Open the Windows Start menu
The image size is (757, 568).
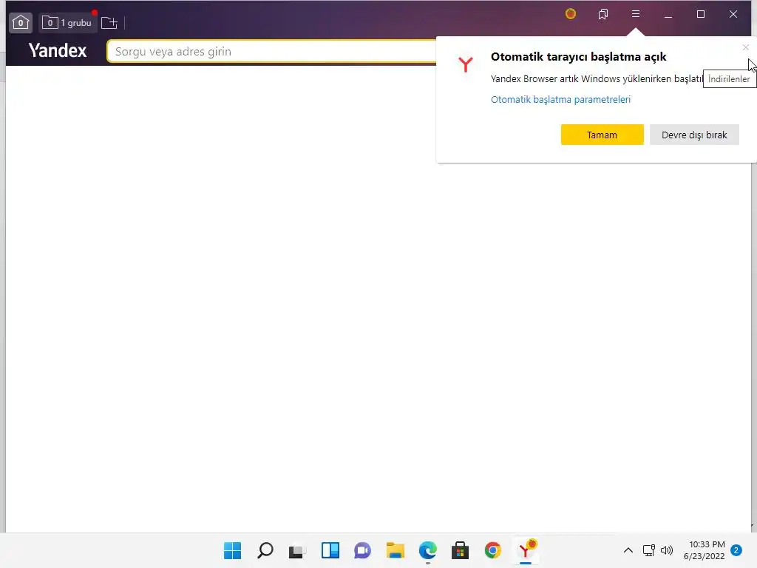tap(233, 550)
